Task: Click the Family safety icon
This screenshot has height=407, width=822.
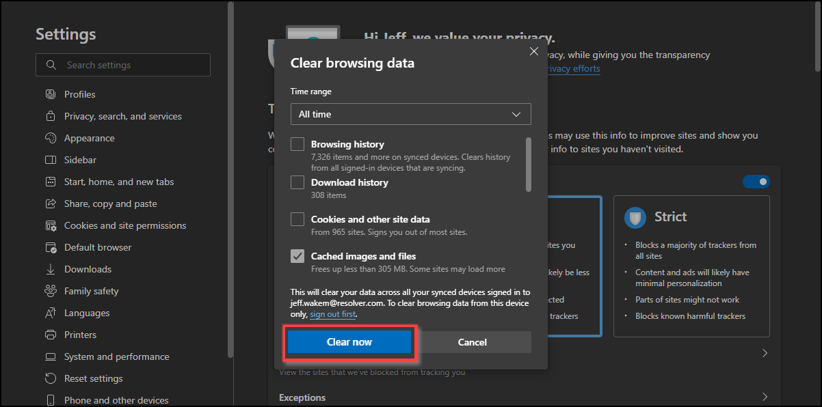Action: click(x=50, y=291)
